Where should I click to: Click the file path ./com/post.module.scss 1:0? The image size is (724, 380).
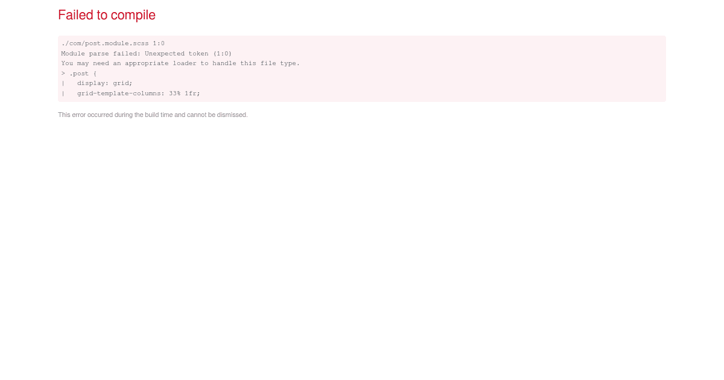point(112,43)
